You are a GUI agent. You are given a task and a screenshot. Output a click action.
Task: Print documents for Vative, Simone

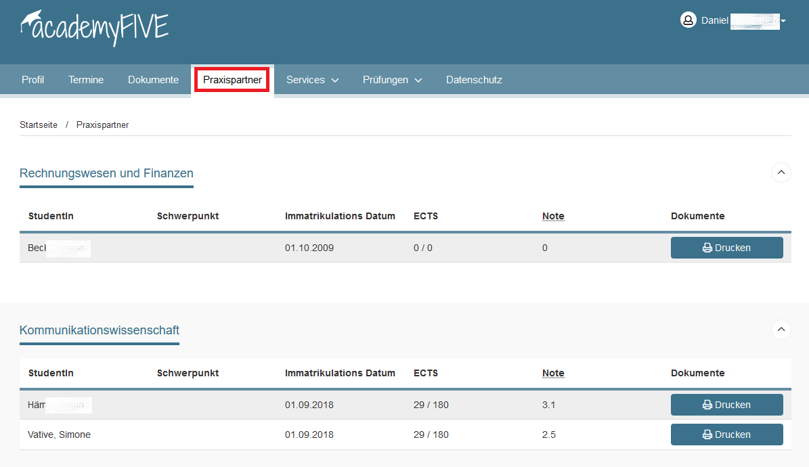tap(726, 435)
